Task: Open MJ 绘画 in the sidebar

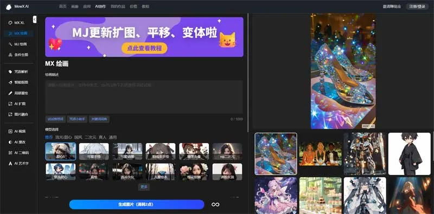Action: pyautogui.click(x=18, y=44)
